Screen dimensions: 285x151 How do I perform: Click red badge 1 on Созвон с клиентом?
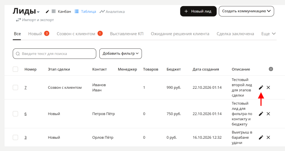(100, 33)
